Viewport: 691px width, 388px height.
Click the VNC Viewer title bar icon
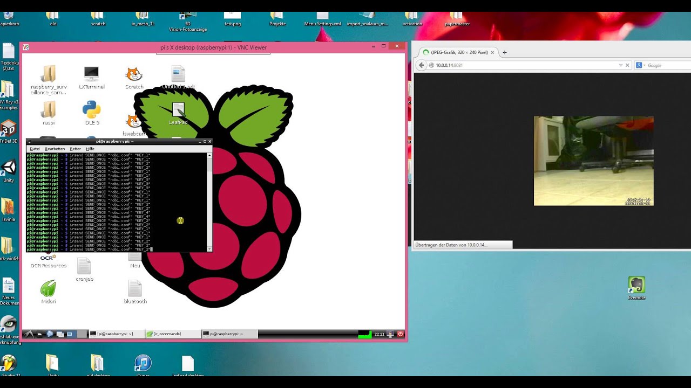pyautogui.click(x=26, y=47)
